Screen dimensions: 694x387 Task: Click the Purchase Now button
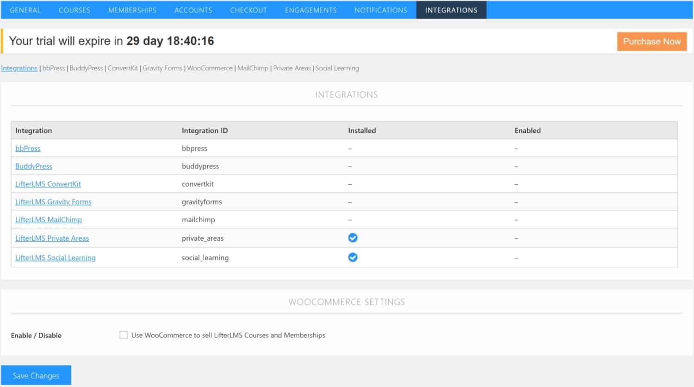(x=651, y=41)
